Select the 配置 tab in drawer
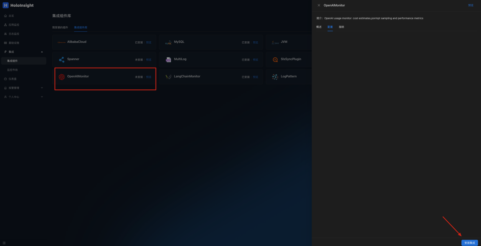 (x=330, y=27)
